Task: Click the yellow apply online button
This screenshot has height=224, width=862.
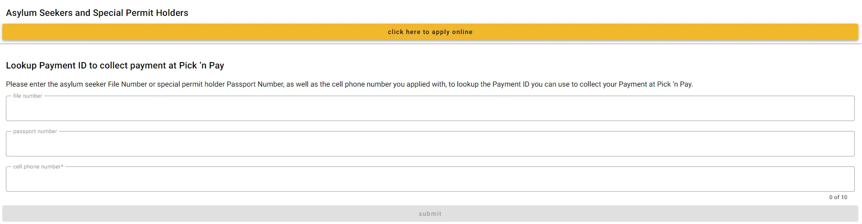Action: [430, 32]
